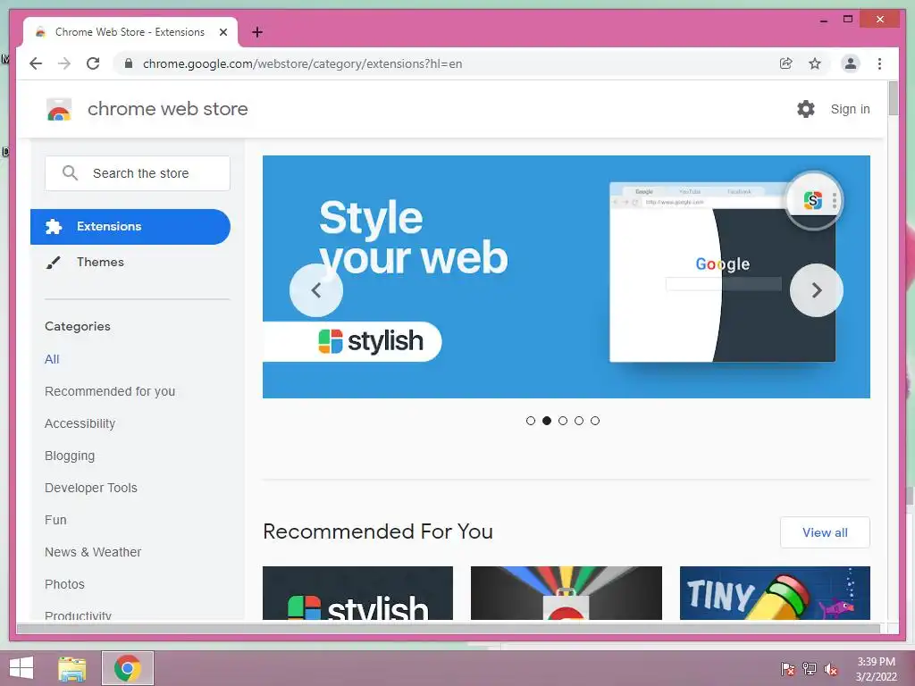Show the previous banner slide
The height and width of the screenshot is (686, 915).
(316, 290)
